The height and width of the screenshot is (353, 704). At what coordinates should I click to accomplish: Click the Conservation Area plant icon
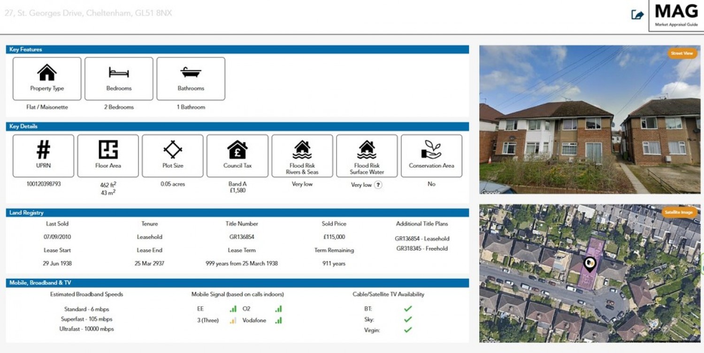431,150
